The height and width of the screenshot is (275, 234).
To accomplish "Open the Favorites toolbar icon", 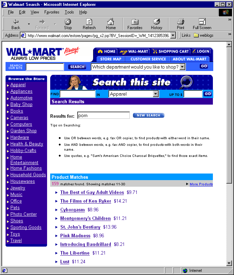I will click(x=135, y=22).
